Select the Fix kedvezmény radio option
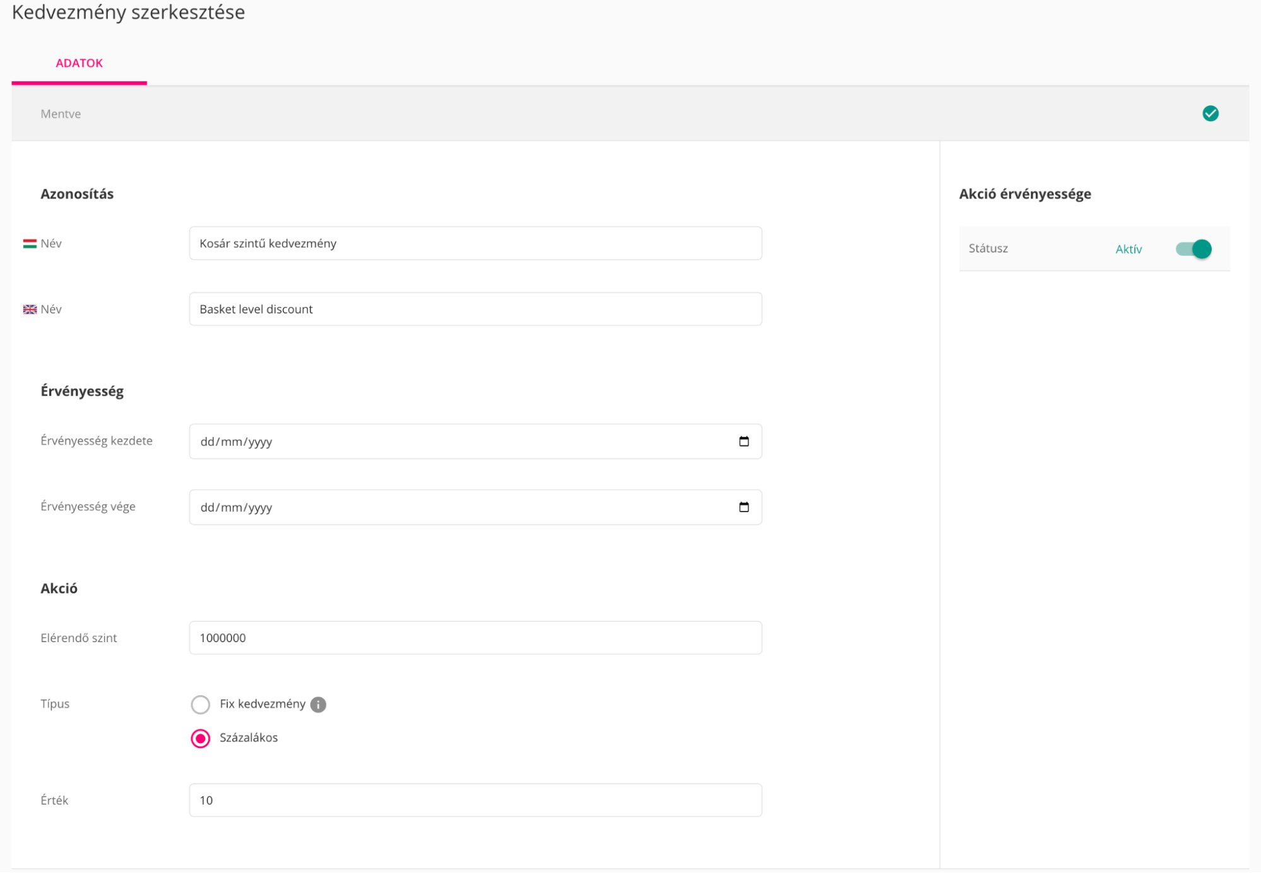This screenshot has width=1261, height=873. pos(201,705)
